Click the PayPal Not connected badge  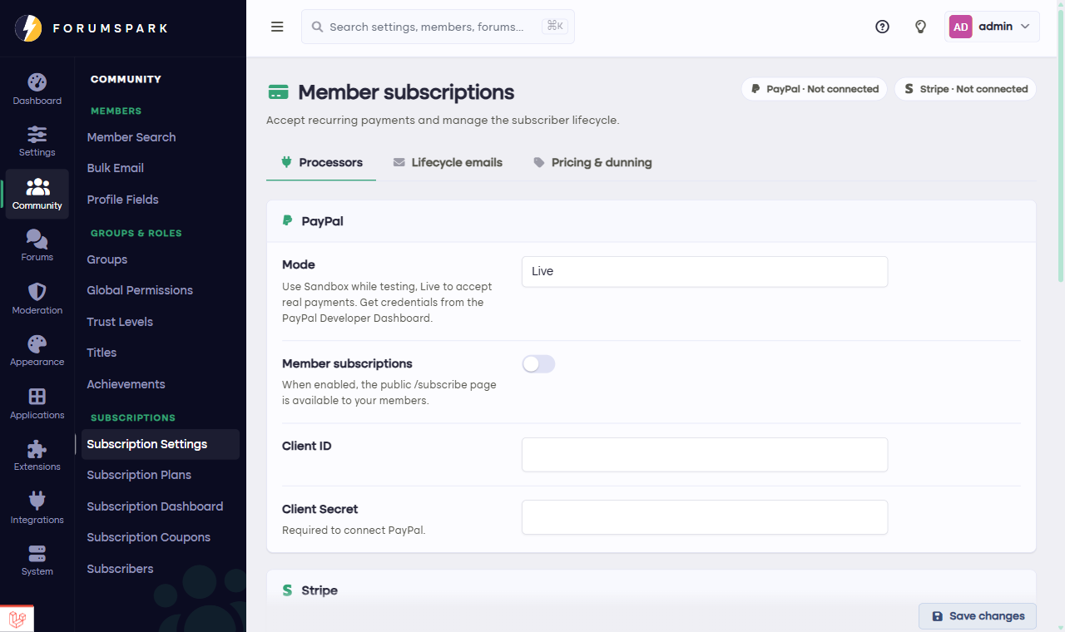tap(815, 89)
